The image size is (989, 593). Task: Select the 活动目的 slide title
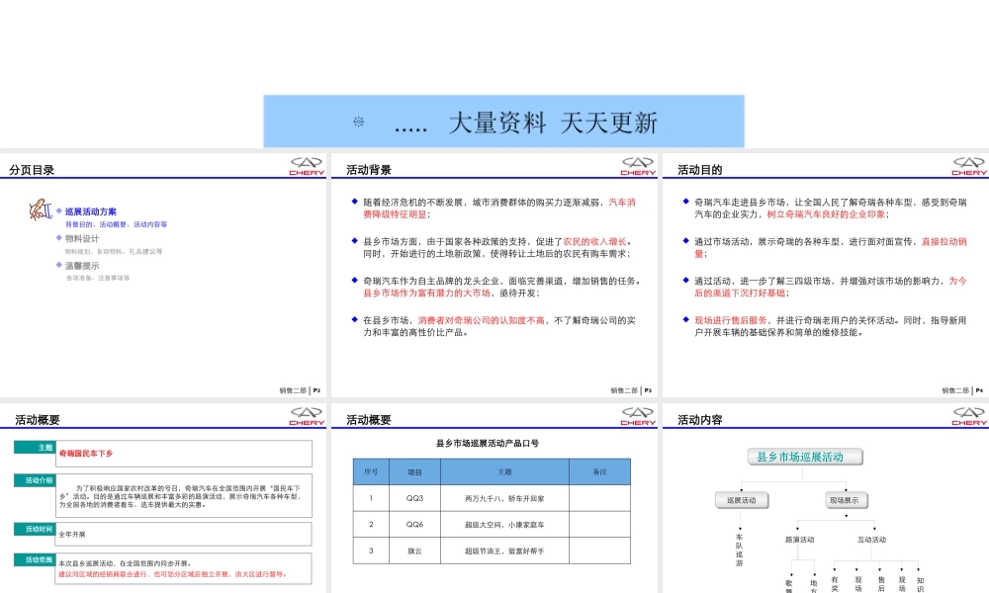[700, 170]
